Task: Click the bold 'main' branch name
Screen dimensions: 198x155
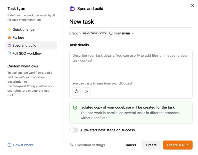Action: click(126, 33)
